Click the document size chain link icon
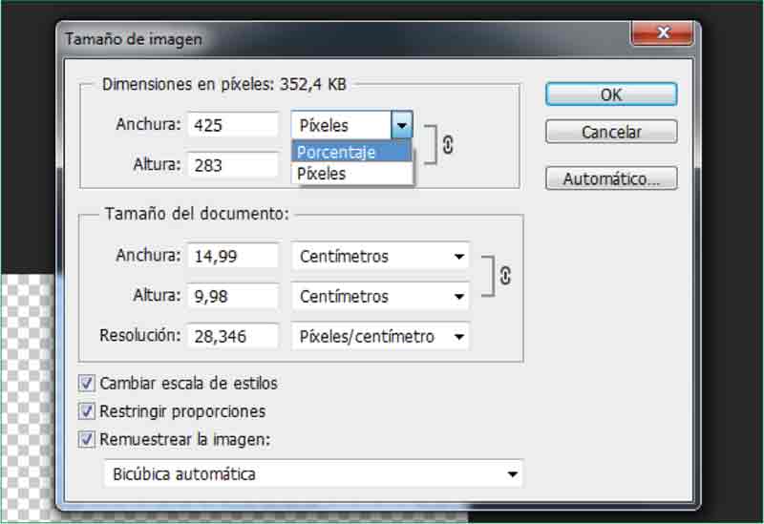This screenshot has width=764, height=524. click(504, 276)
